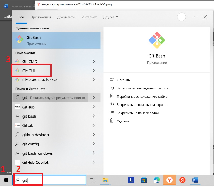The height and width of the screenshot is (187, 215).
Task: Click GitHub logo icon in suggestions
Action: pos(18,107)
